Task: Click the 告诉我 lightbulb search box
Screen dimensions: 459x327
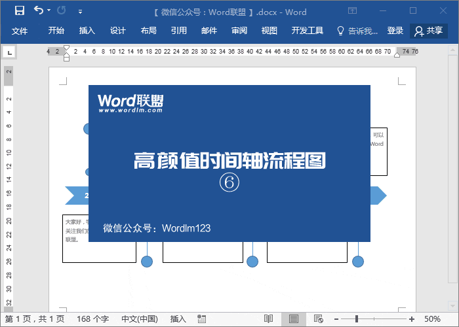Action: (x=357, y=31)
